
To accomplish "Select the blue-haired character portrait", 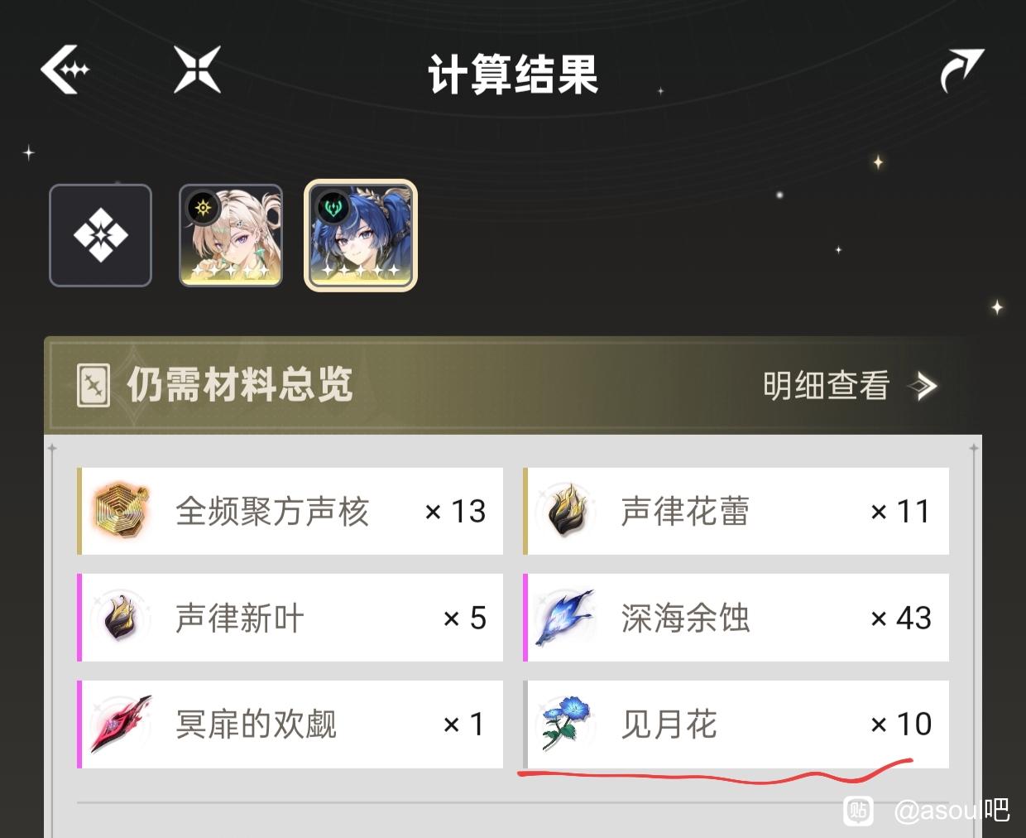I will pos(361,236).
